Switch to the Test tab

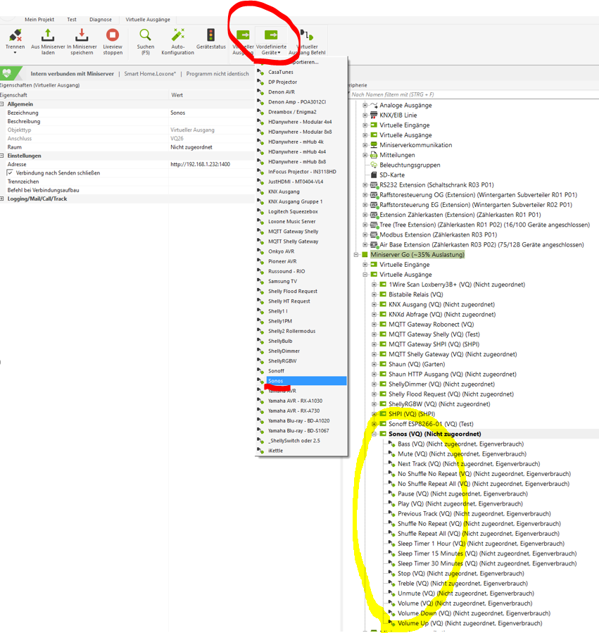[72, 20]
